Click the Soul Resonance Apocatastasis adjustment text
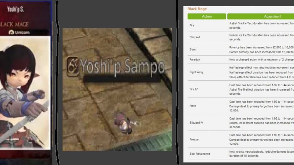Screen dimensions: 294x165 [261, 153]
